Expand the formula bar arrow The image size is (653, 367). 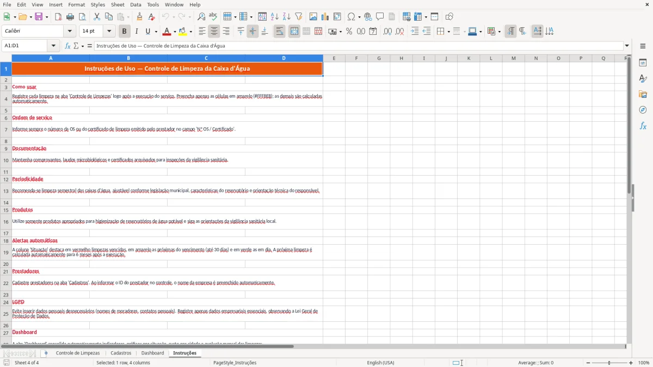pyautogui.click(x=627, y=46)
